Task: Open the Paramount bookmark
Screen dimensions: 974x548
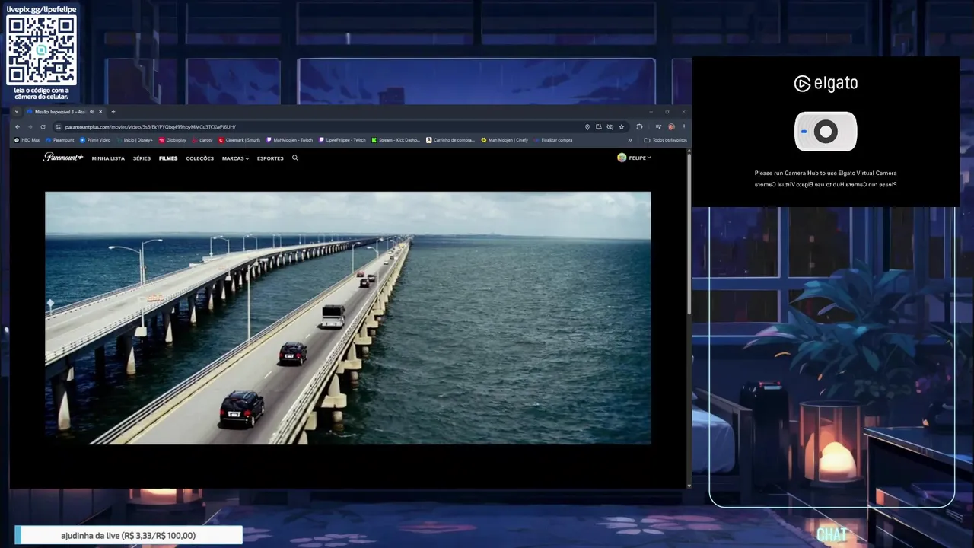Action: (x=60, y=140)
